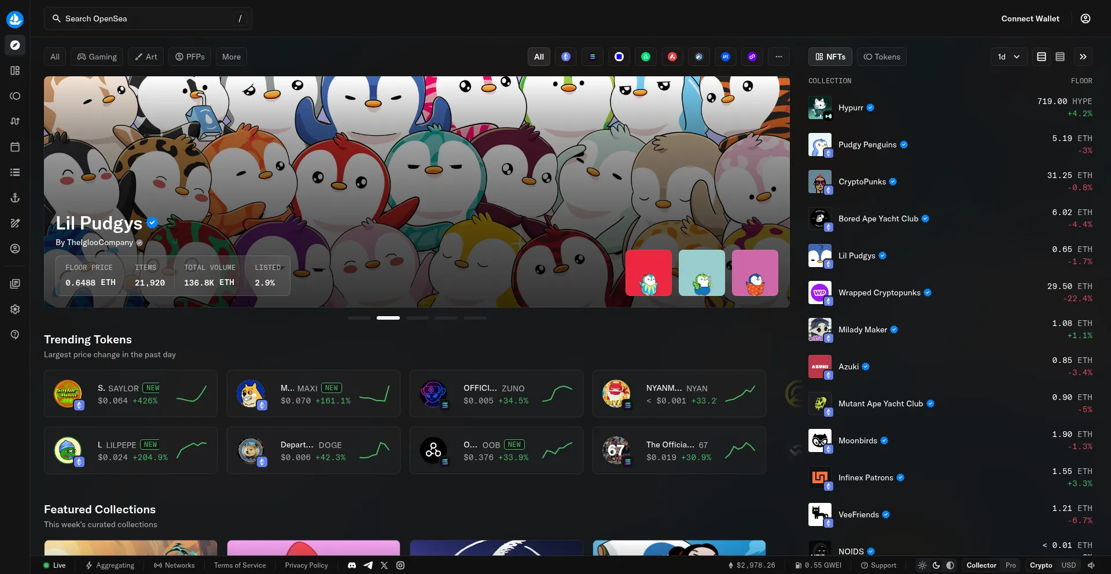Collapse the collections panel with double chevron
Image resolution: width=1111 pixels, height=574 pixels.
(1083, 57)
